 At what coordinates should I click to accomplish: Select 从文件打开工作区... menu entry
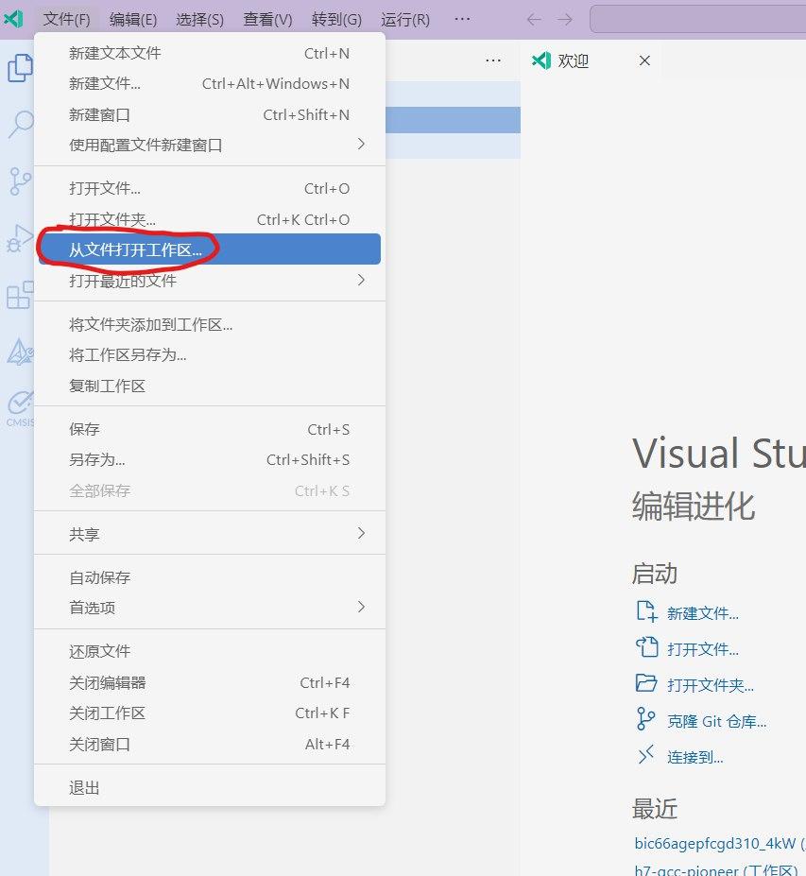tap(210, 249)
